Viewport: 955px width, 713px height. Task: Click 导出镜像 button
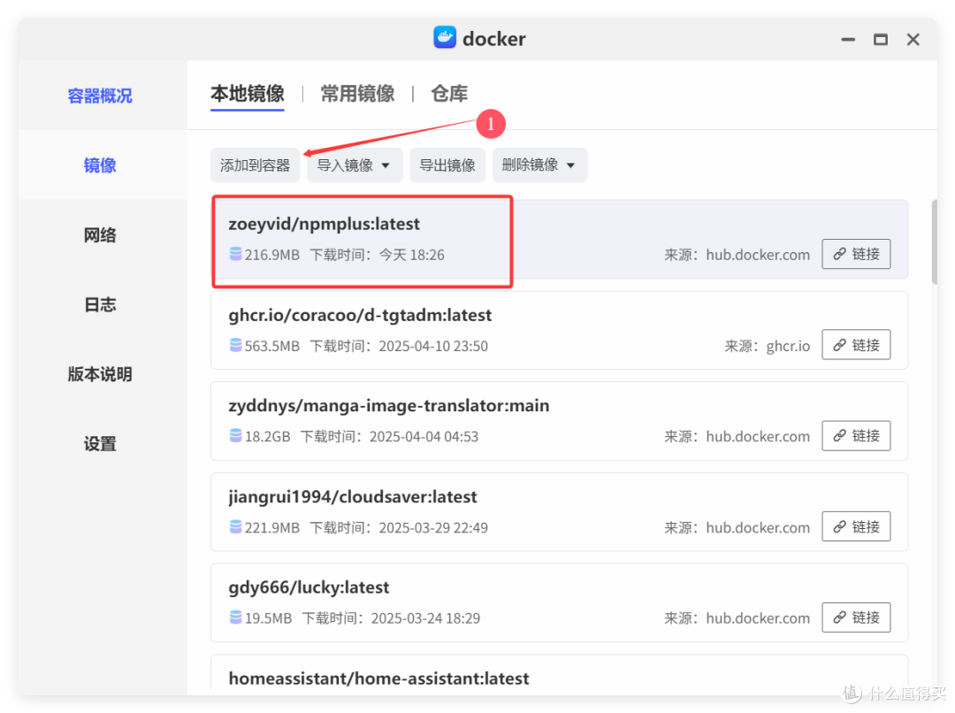[447, 165]
